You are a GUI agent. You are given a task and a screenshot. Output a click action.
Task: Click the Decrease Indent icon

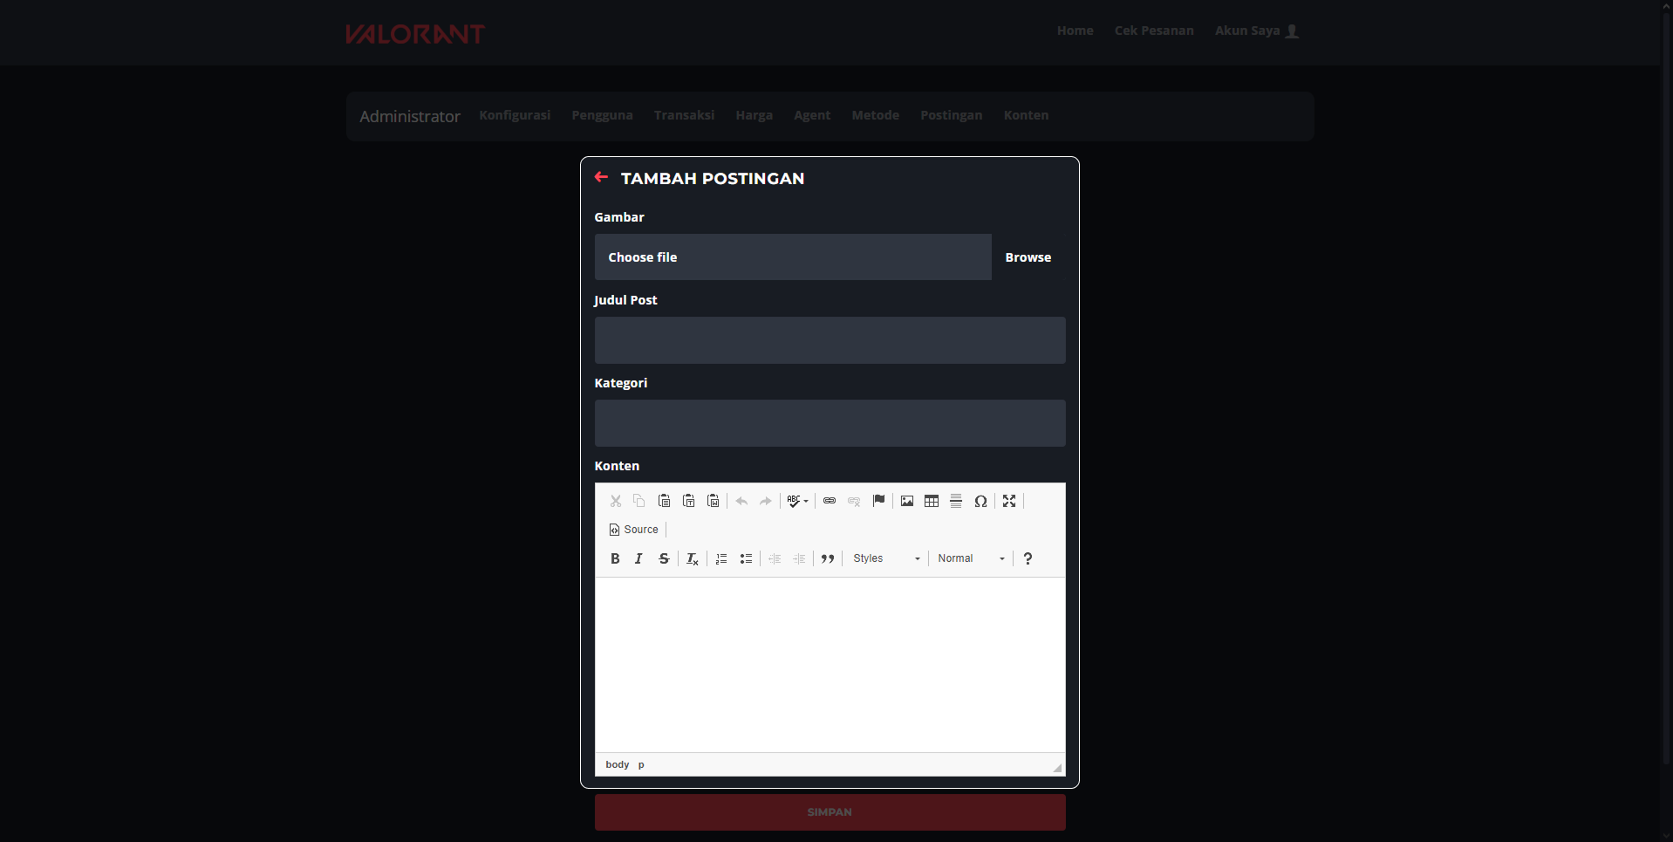[775, 558]
